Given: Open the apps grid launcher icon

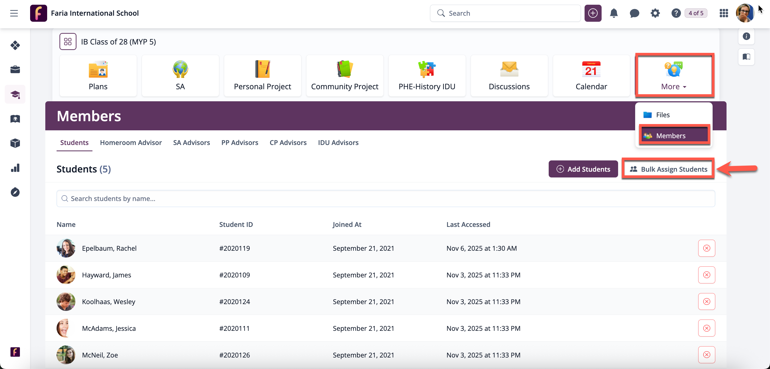Looking at the screenshot, I should [x=724, y=13].
